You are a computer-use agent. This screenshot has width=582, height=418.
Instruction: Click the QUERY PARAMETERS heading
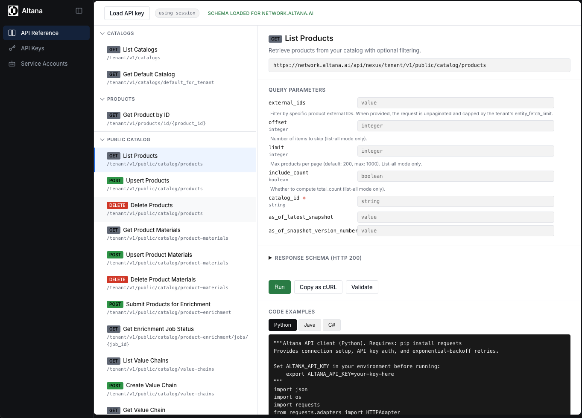click(297, 90)
